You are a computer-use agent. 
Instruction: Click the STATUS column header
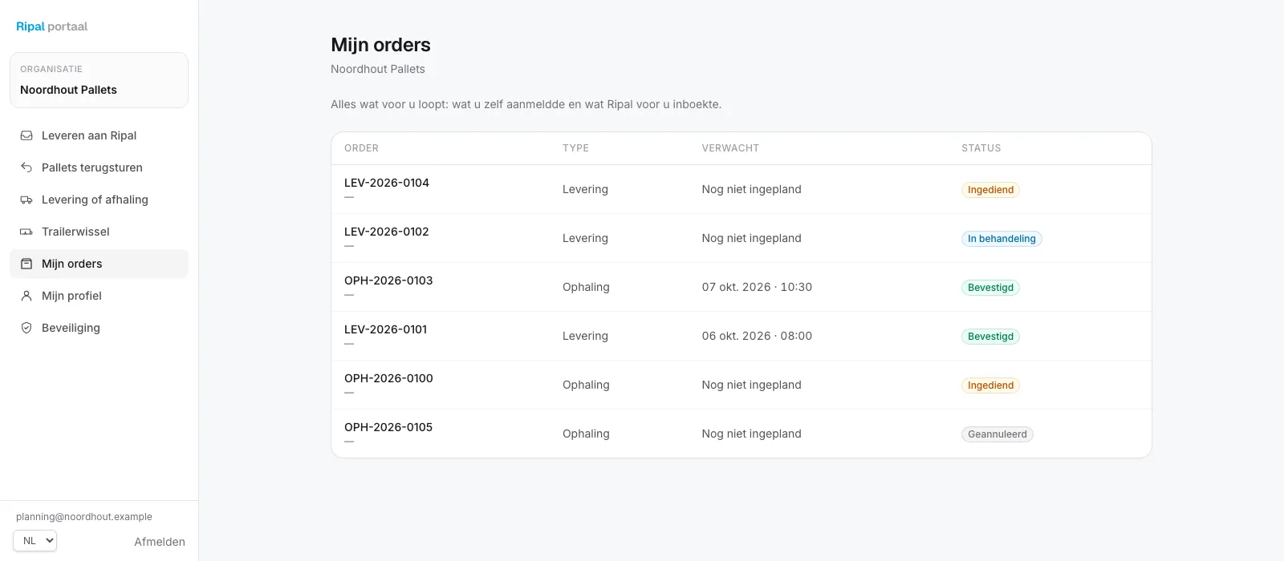pyautogui.click(x=981, y=148)
